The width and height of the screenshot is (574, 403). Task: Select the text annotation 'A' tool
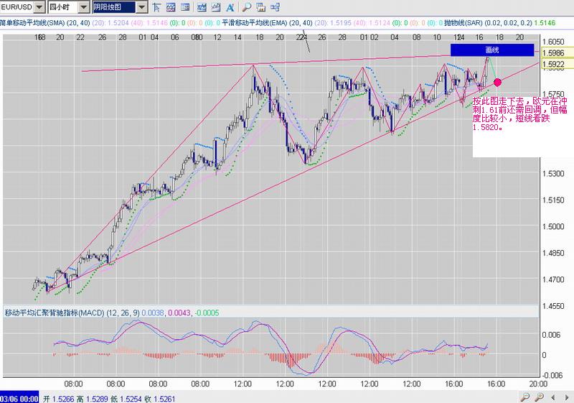[x=230, y=7]
